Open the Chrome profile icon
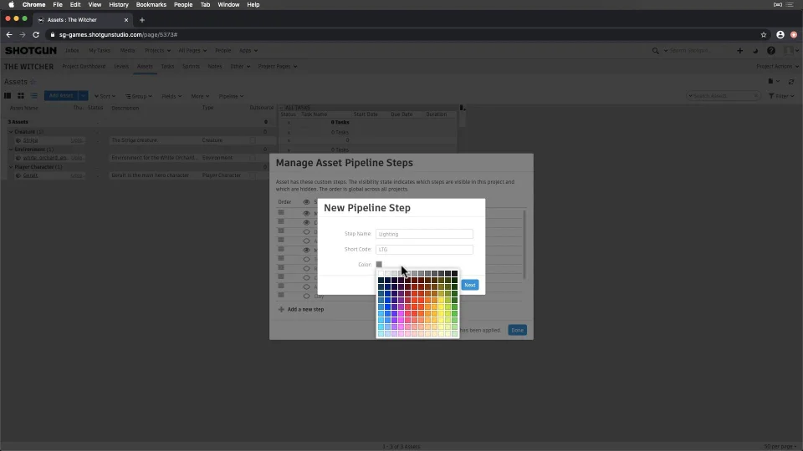Viewport: 803px width, 451px height. (x=780, y=35)
